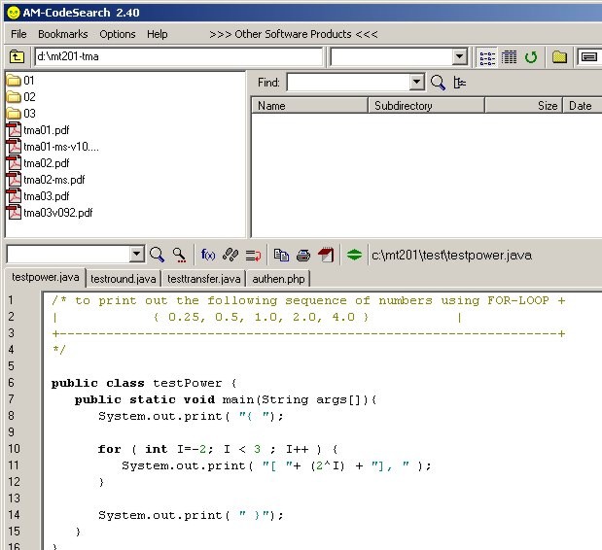Click into the Find text field
The image size is (602, 550).
tap(348, 82)
